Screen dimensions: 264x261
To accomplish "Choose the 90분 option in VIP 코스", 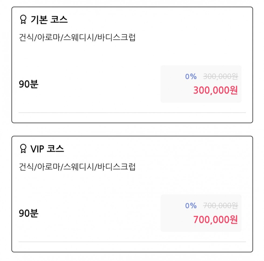I will (29, 213).
